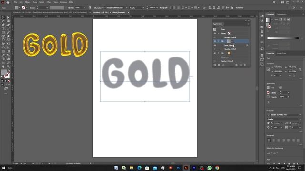This screenshot has width=305, height=171.
Task: Set paragraph Align Left in Properties
Action: point(269,140)
